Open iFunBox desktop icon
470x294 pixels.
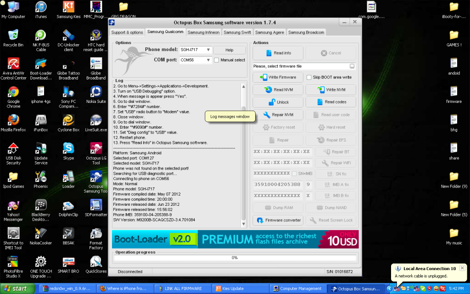[41, 123]
